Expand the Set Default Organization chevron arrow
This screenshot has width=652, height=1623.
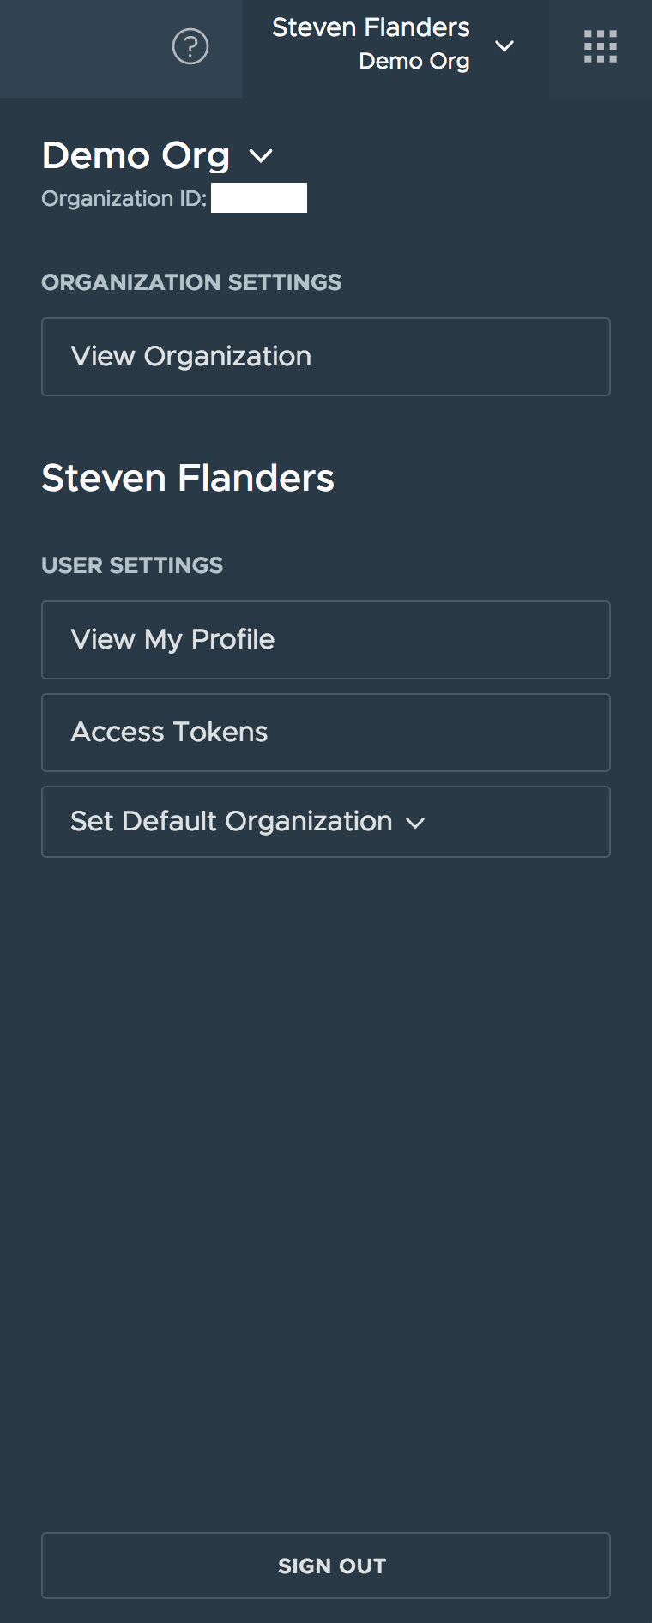(x=415, y=824)
